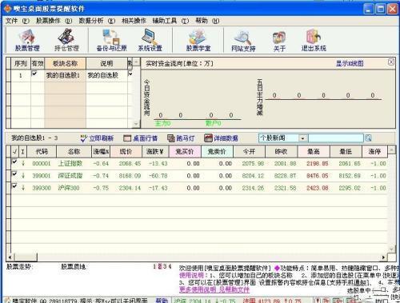Click the down arrow icon in 上证指数 row
The width and height of the screenshot is (400, 303).
23,163
